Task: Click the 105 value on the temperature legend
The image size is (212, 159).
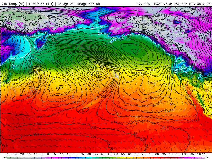Action: (191, 154)
